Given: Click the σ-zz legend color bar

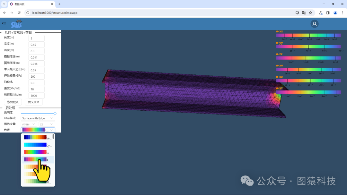Looking at the screenshot, I should (x=308, y=58).
